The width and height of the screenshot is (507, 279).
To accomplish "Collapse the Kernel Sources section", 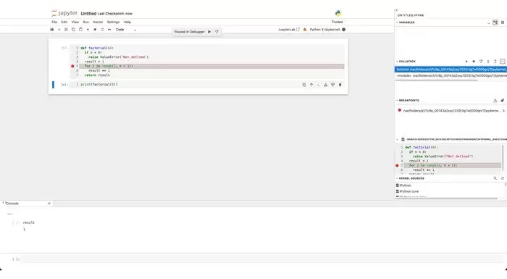I will coord(397,178).
